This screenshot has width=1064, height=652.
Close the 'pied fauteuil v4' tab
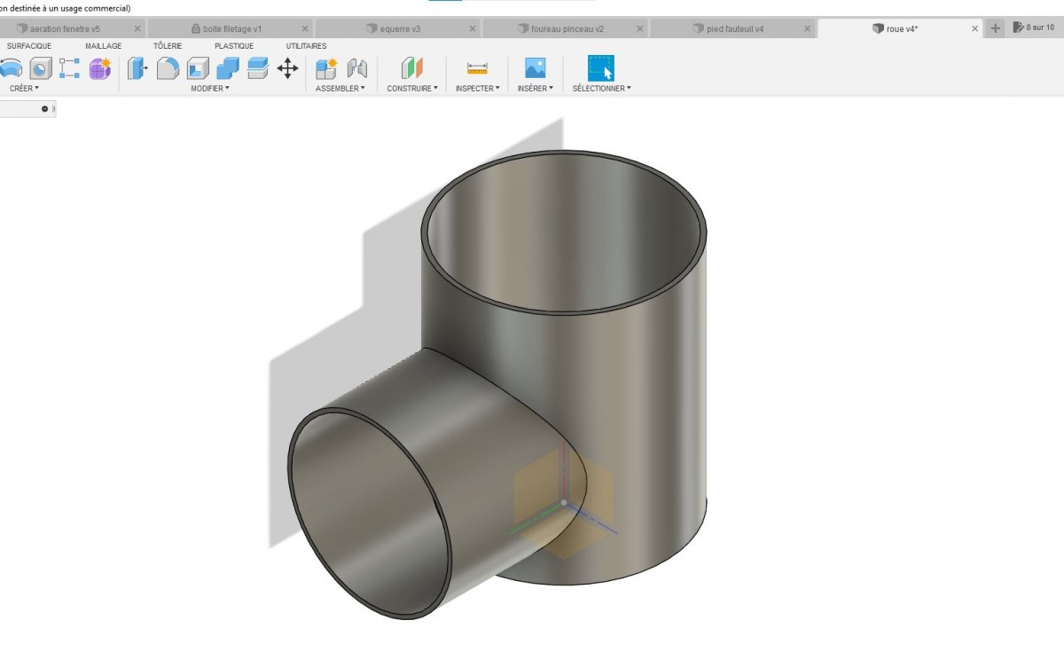[806, 28]
